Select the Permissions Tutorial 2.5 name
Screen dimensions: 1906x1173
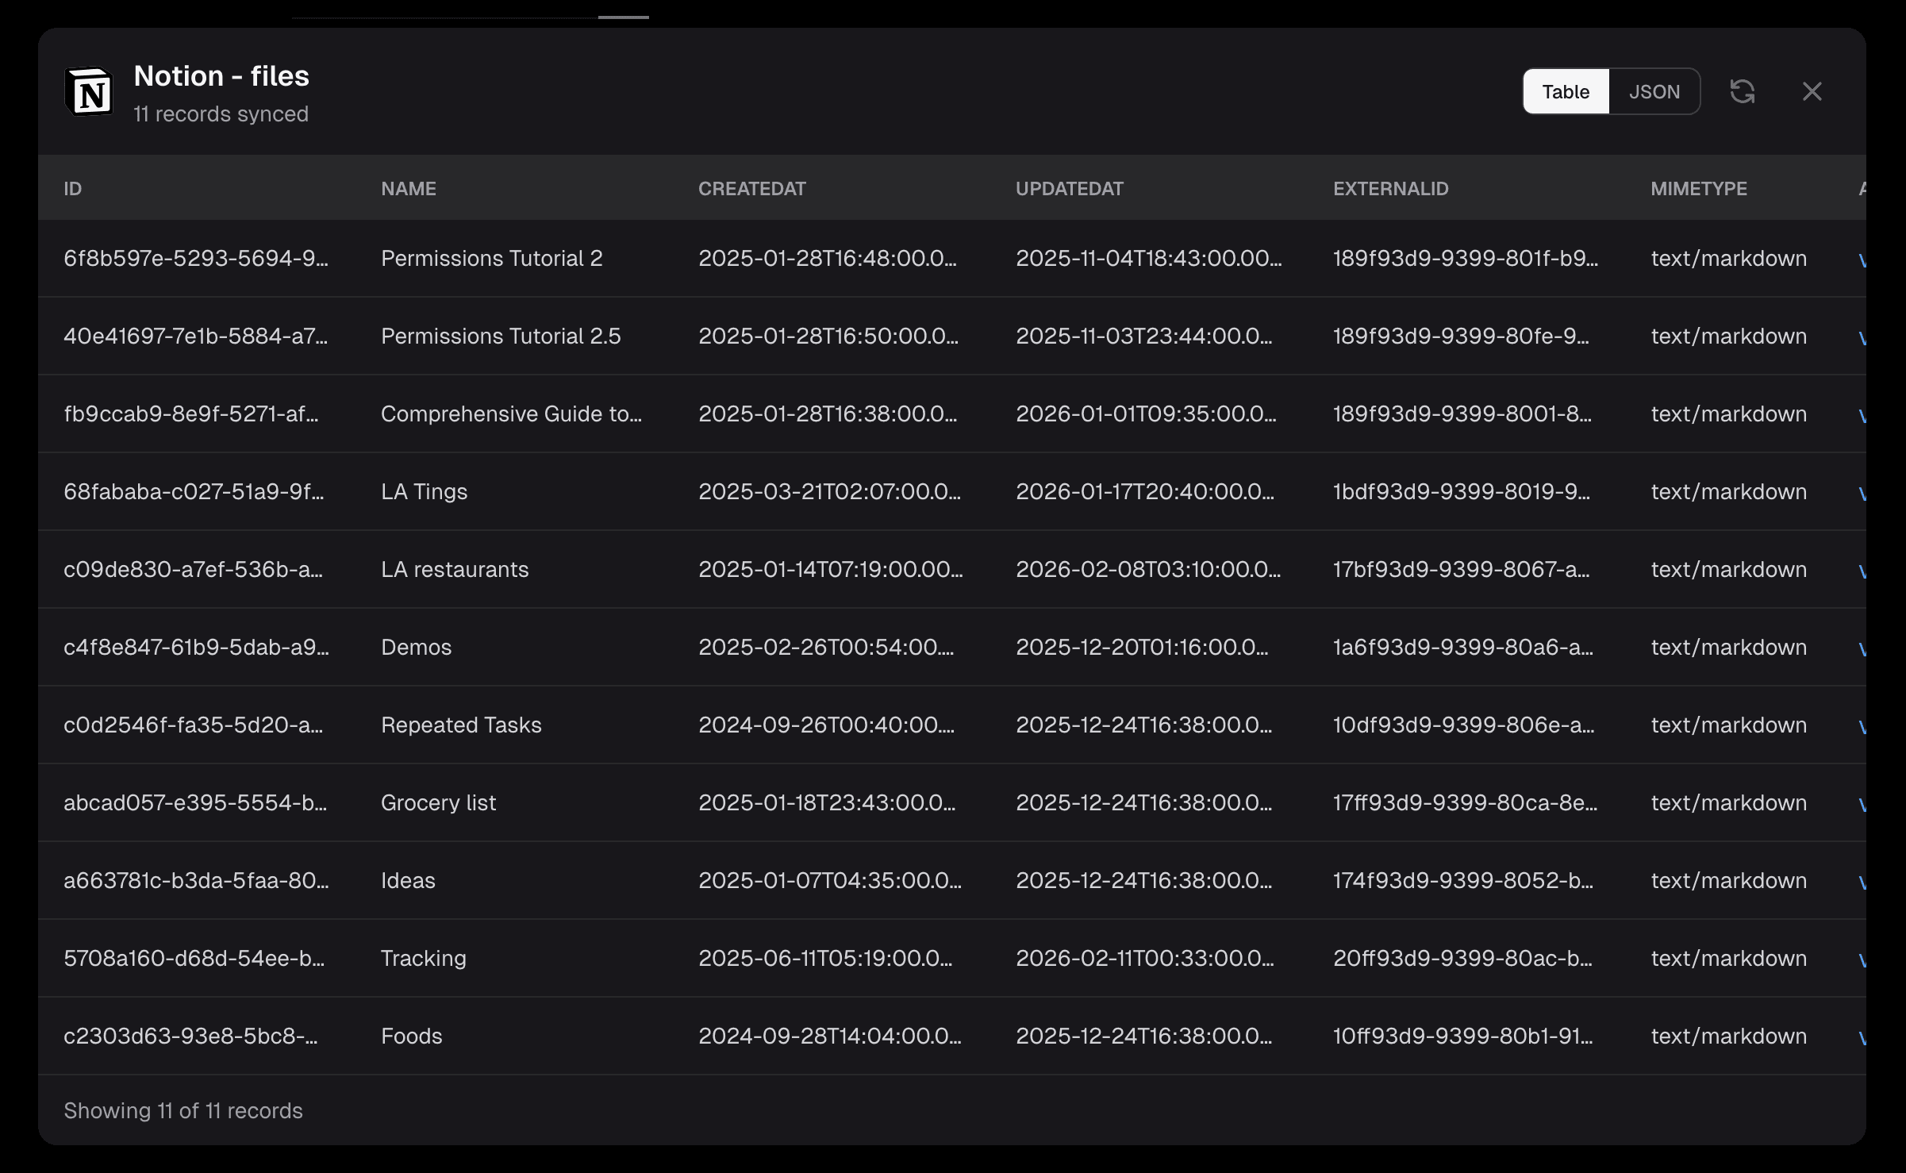[500, 337]
